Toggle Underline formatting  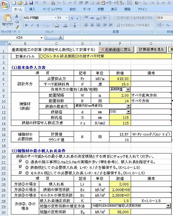point(38,25)
